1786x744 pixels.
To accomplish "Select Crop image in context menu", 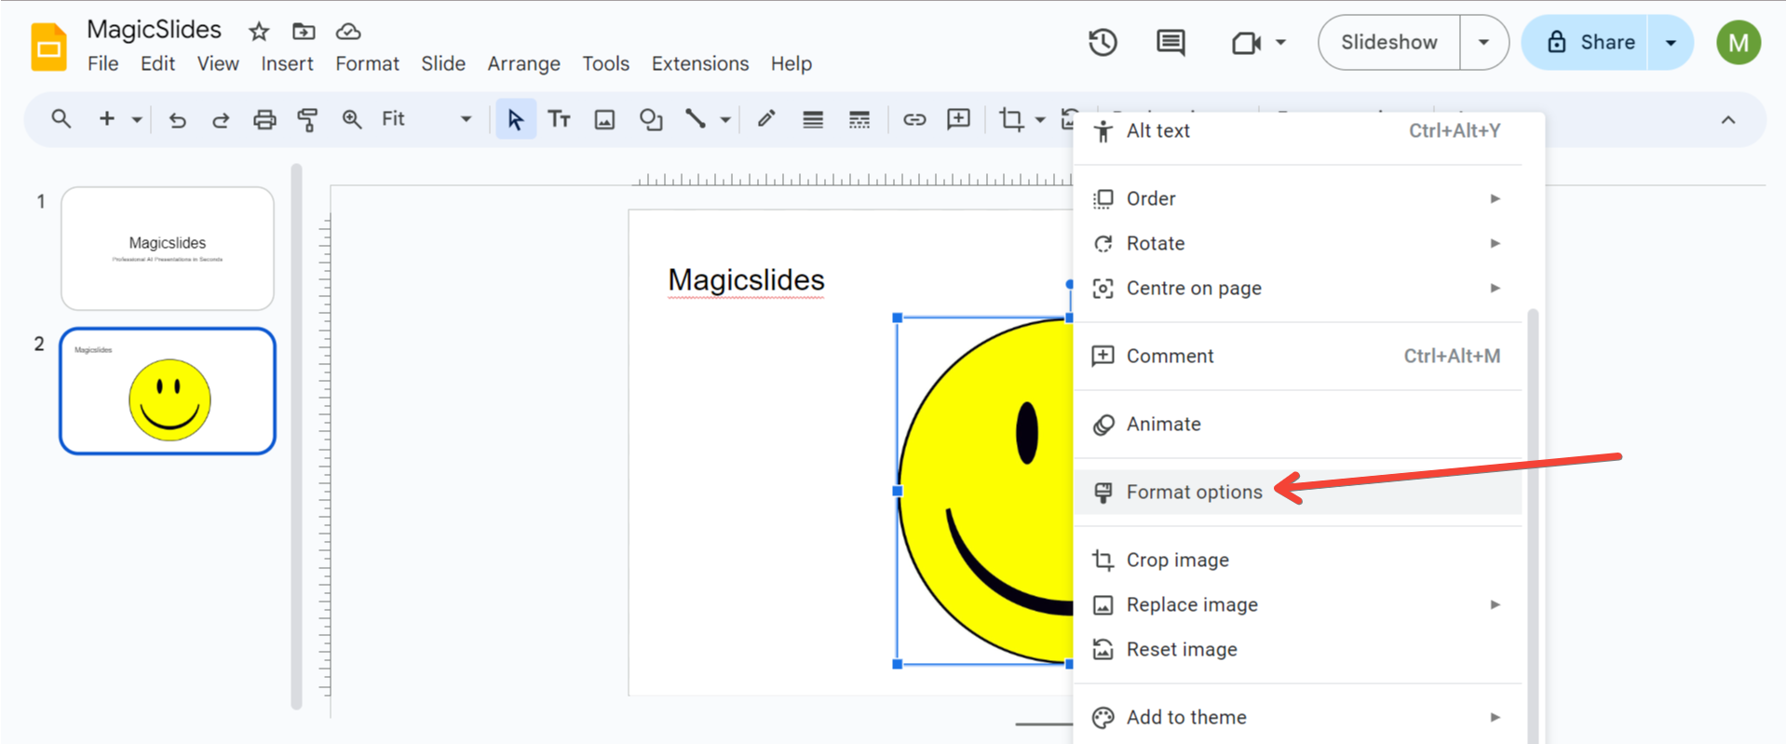I will pyautogui.click(x=1177, y=560).
